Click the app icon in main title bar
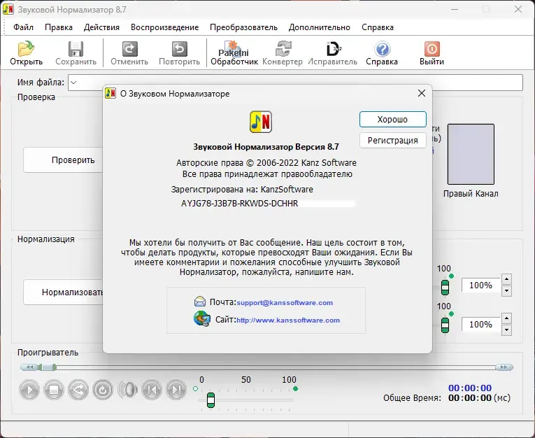 [8, 9]
